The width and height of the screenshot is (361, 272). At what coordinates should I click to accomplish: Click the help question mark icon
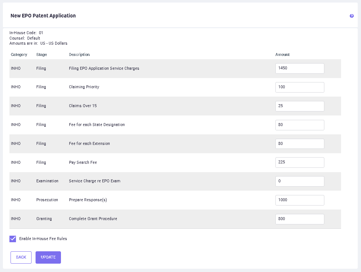click(352, 16)
